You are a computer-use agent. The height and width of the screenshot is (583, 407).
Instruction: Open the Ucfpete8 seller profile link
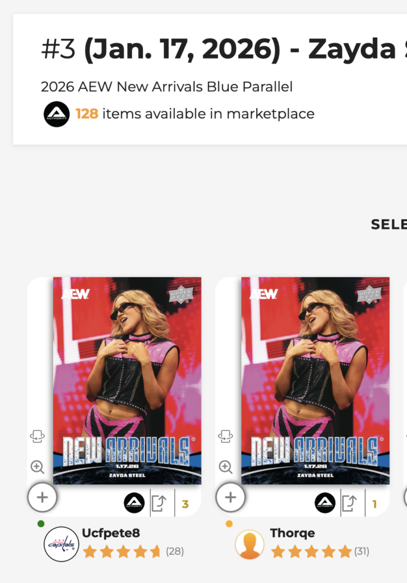click(111, 533)
